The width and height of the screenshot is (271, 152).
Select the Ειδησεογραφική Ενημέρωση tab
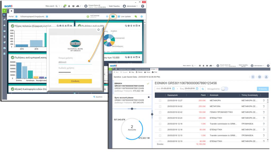32,16
